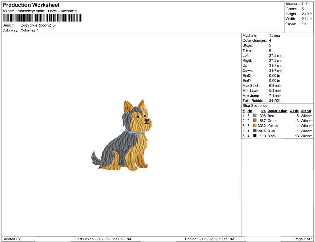Screen dimensions: 315x242
Task: Click the Stops value 5
Action: pyautogui.click(x=270, y=45)
